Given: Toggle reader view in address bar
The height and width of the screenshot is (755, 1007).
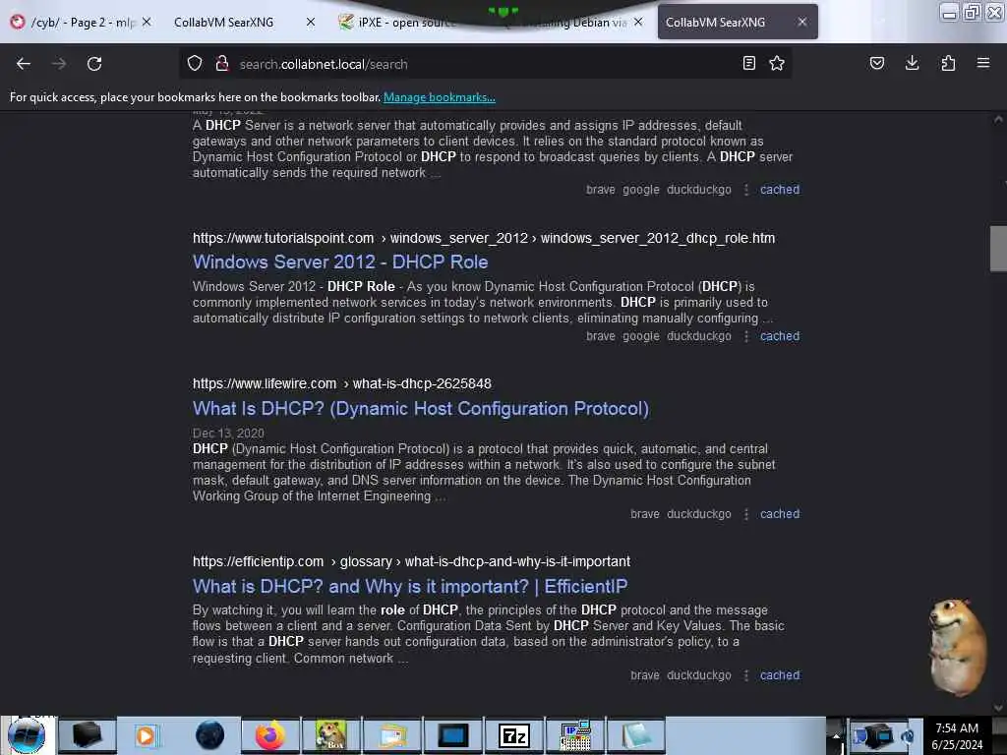Looking at the screenshot, I should coord(748,63).
